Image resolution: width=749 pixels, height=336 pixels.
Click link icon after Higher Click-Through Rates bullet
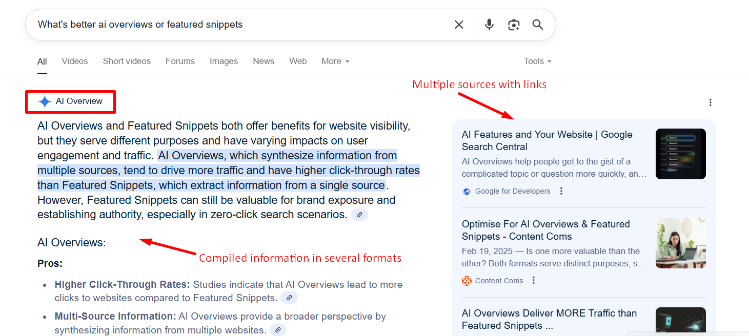[289, 298]
